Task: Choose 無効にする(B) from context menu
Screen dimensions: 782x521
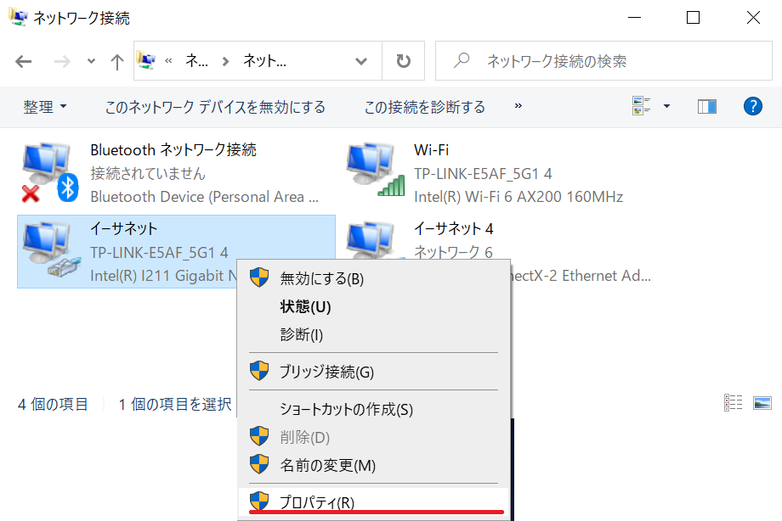Action: 374,278
